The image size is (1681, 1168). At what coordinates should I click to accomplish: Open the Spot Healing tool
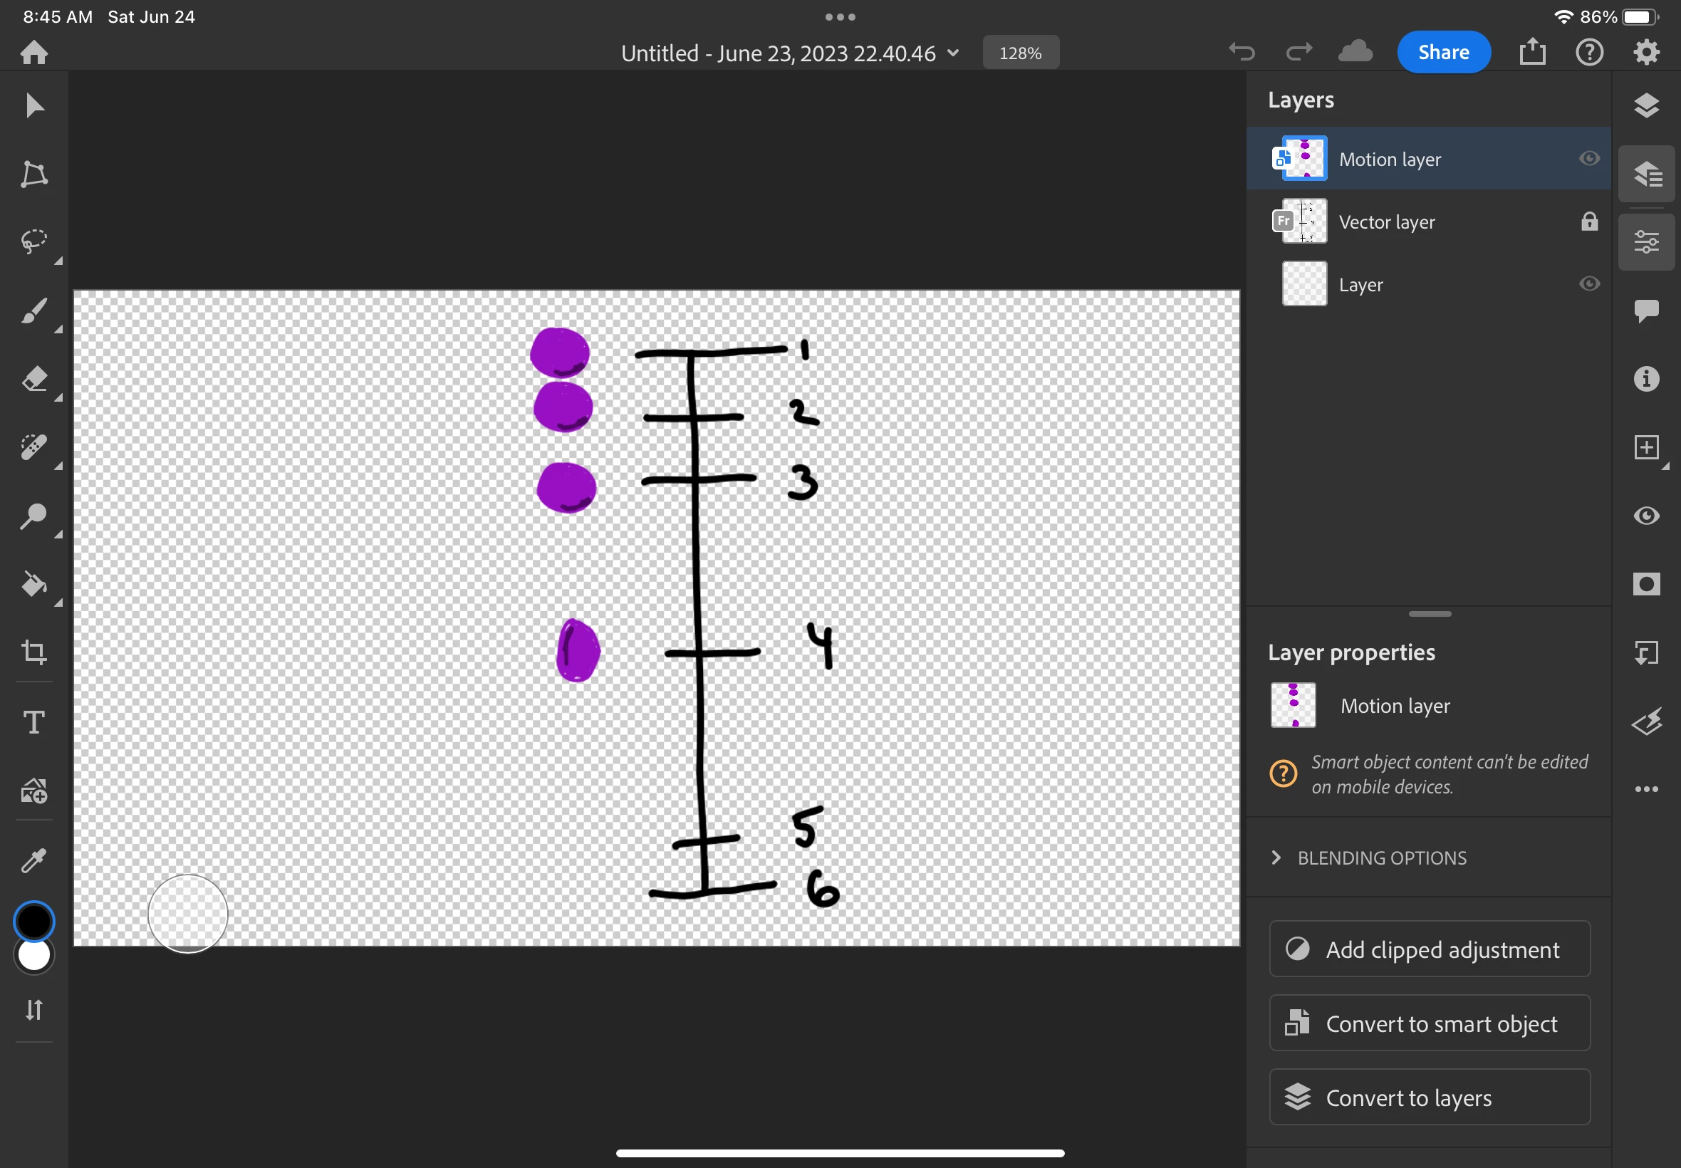[x=33, y=447]
